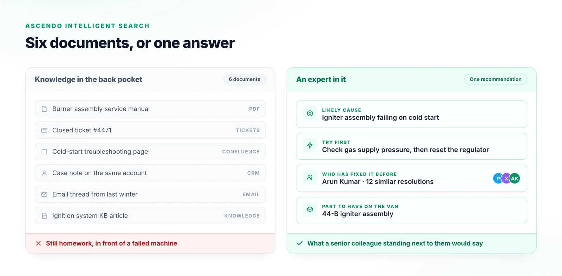562x276 pixels.
Task: Click the green checkmark icon in footer
Action: point(300,243)
